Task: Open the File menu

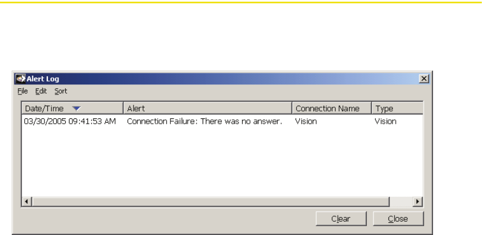Action: pyautogui.click(x=22, y=91)
